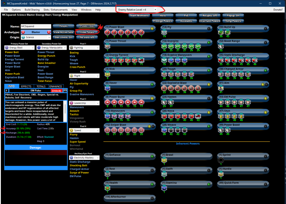Toggle the green Energize power indicator

coord(209,42)
